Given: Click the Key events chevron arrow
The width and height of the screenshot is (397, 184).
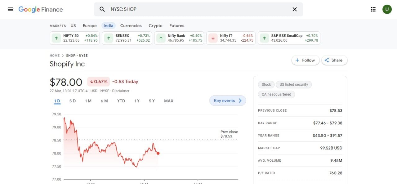Looking at the screenshot, I should 240,101.
